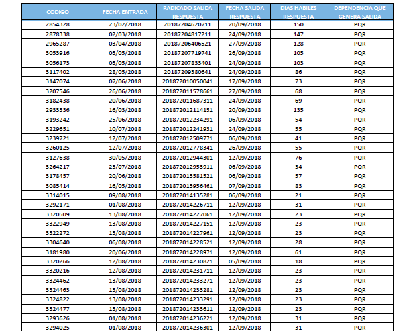Viewport: 417px width, 331px height.
Task: Select code cell 3320509
Action: [x=58, y=214]
